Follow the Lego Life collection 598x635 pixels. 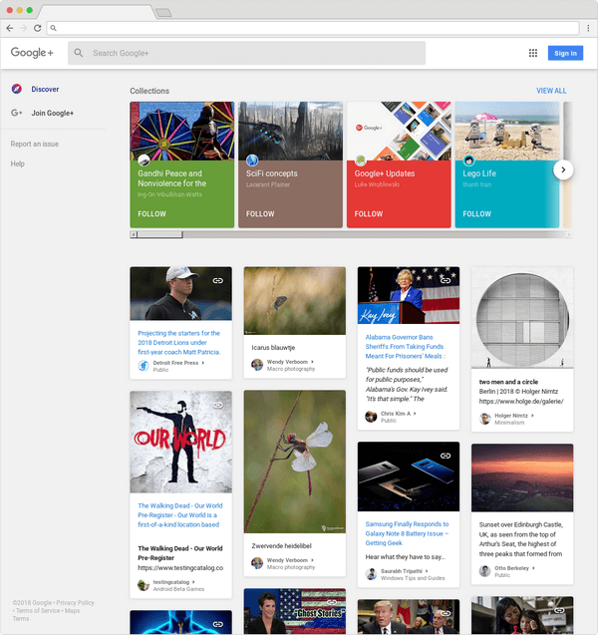477,213
